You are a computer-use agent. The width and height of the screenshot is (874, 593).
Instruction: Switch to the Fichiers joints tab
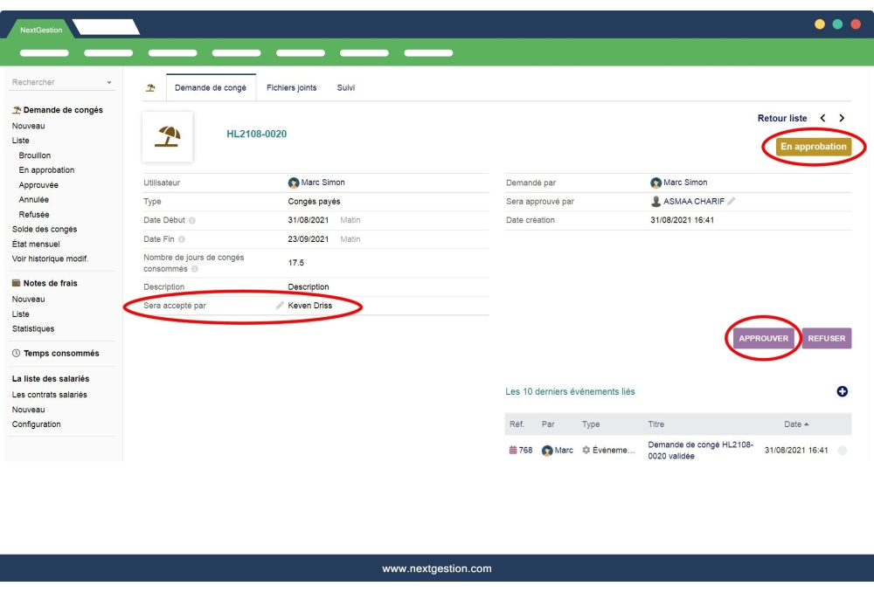291,88
